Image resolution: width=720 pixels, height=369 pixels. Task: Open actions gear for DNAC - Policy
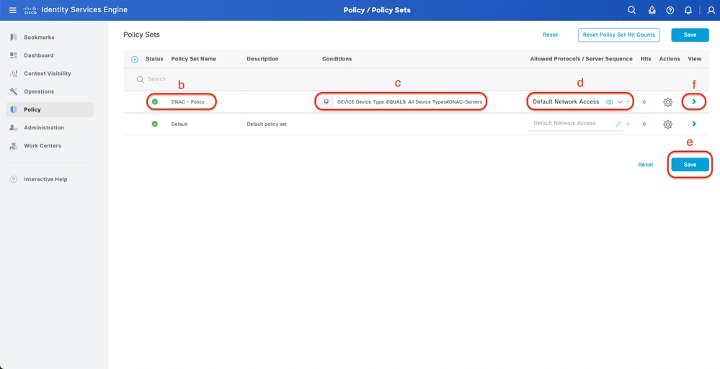coord(668,102)
